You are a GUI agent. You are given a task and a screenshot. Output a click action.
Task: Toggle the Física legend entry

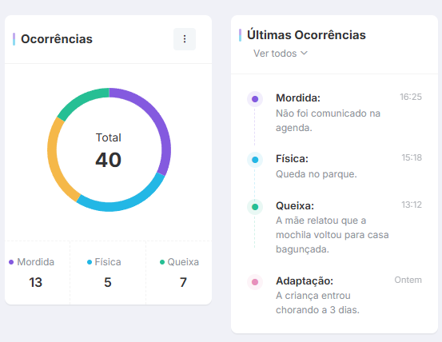(x=104, y=262)
